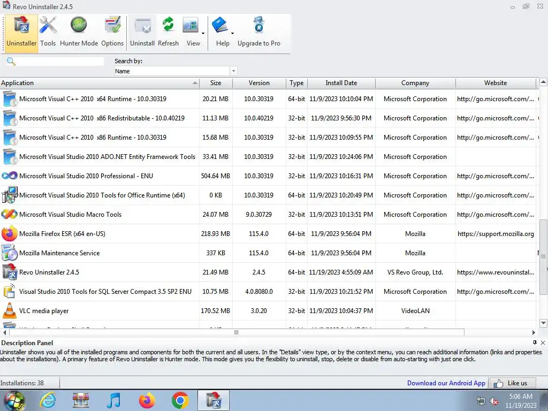Open the music player taskbar icon
The height and width of the screenshot is (411, 548).
[x=114, y=400]
